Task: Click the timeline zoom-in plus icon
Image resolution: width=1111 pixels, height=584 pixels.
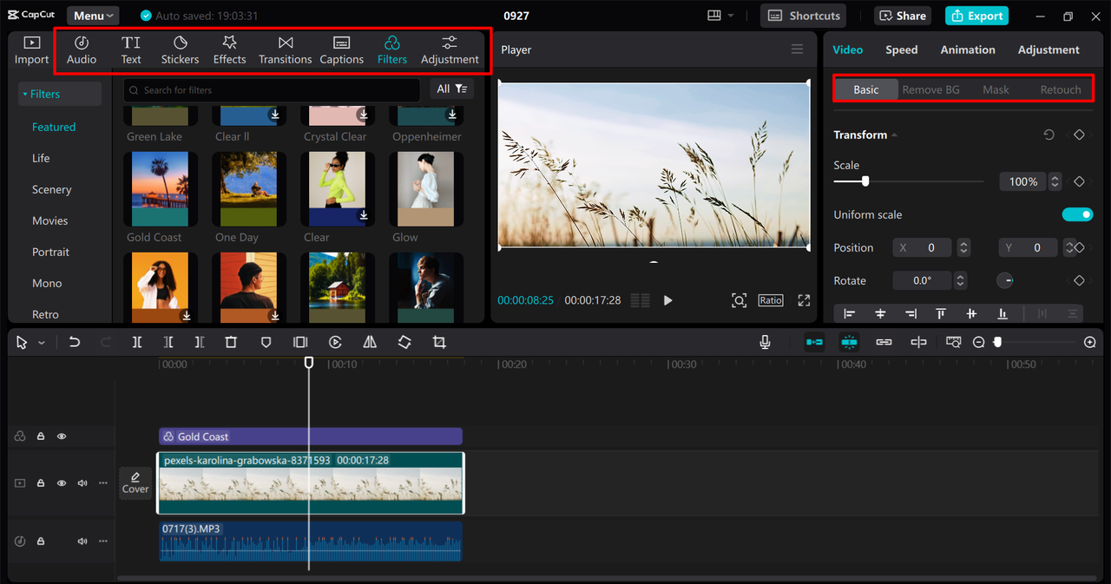Action: coord(1090,343)
